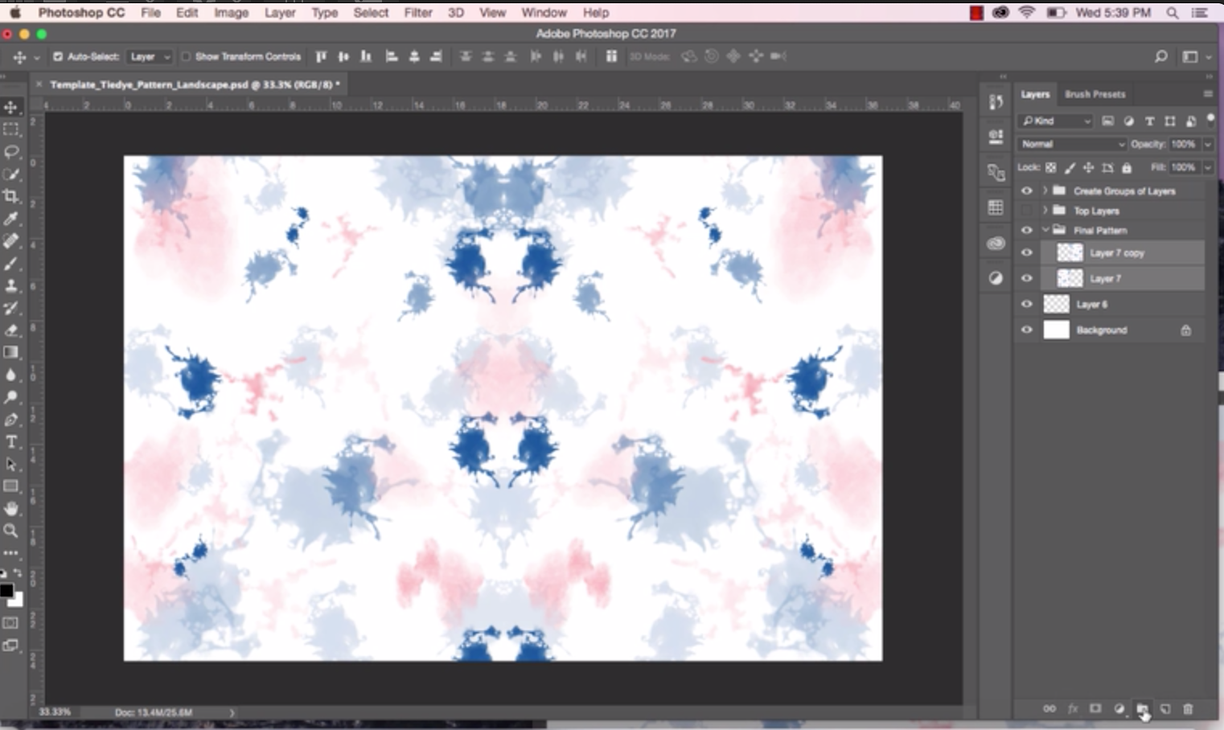Click the delete layer trash icon
This screenshot has height=730, width=1224.
[1188, 709]
